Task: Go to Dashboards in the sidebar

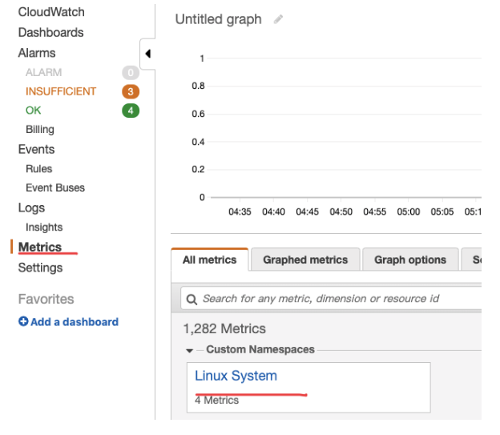Action: (50, 33)
